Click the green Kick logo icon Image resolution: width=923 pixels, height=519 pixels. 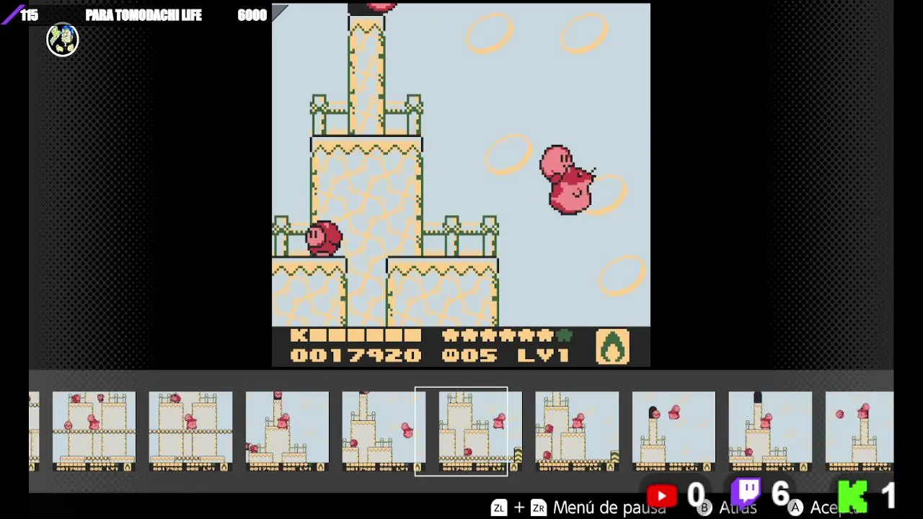852,496
